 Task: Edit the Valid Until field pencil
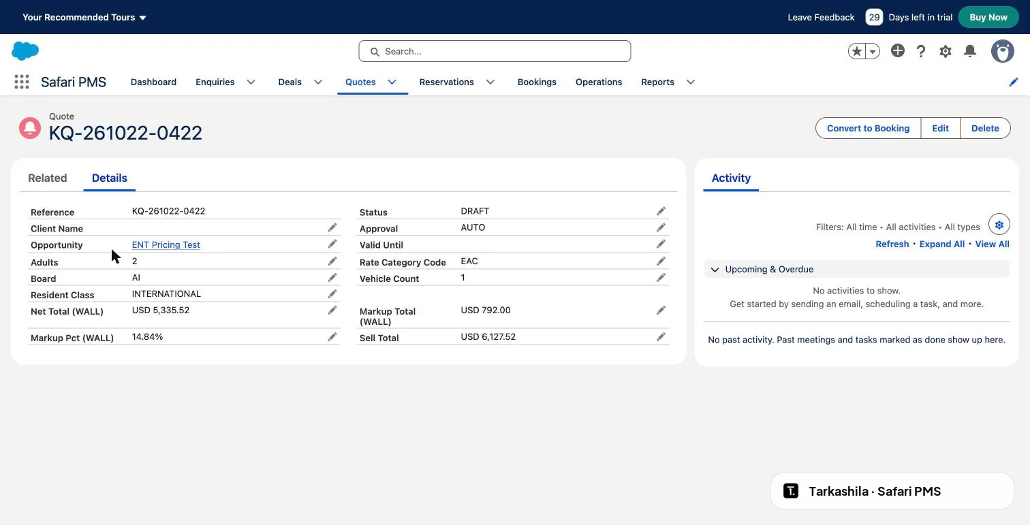pos(661,244)
